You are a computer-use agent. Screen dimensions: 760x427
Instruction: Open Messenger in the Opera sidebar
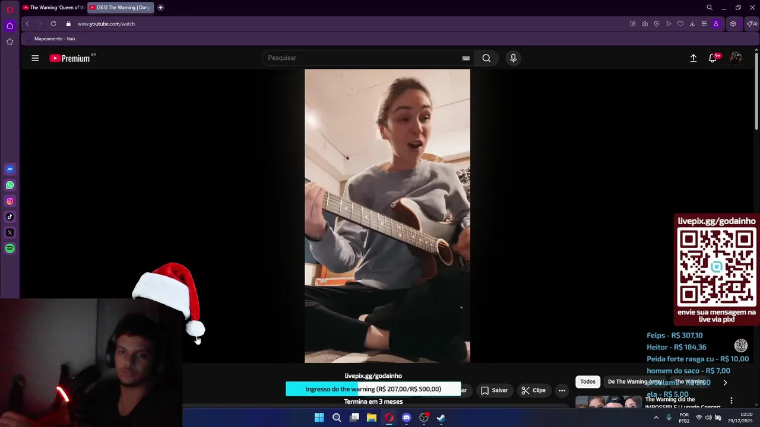pyautogui.click(x=9, y=169)
